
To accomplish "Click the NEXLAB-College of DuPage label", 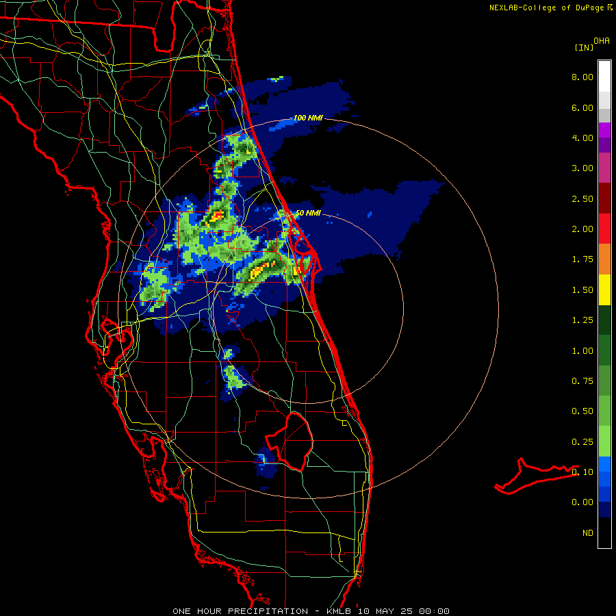I will coord(546,8).
